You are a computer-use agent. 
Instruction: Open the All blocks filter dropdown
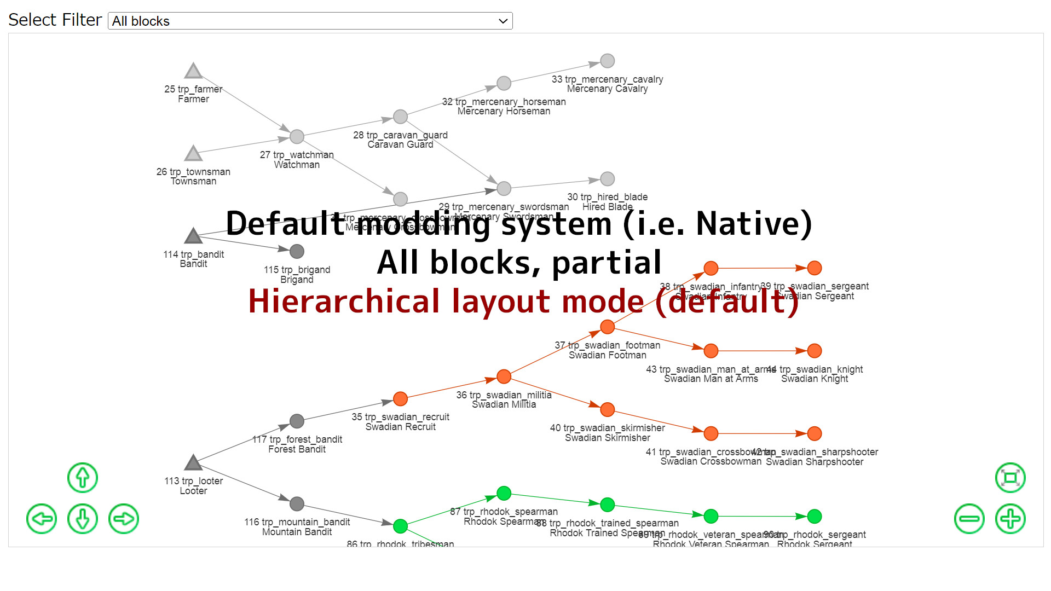(x=310, y=21)
